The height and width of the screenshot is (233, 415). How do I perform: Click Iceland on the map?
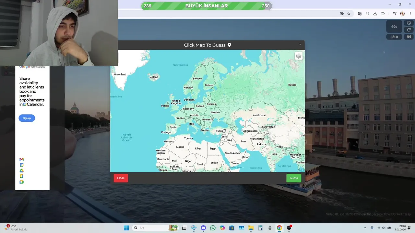click(154, 77)
